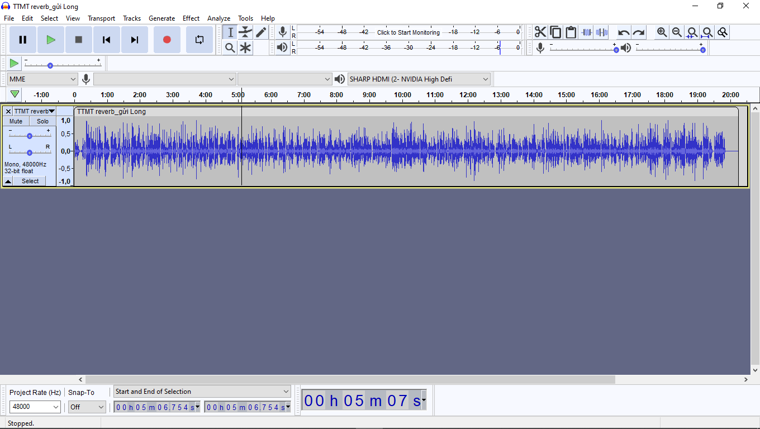760x429 pixels.
Task: Select the Draw (pencil) tool
Action: coord(261,32)
